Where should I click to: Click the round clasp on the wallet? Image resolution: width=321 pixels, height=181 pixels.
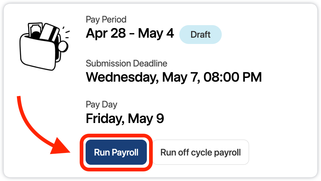pyautogui.click(x=63, y=46)
